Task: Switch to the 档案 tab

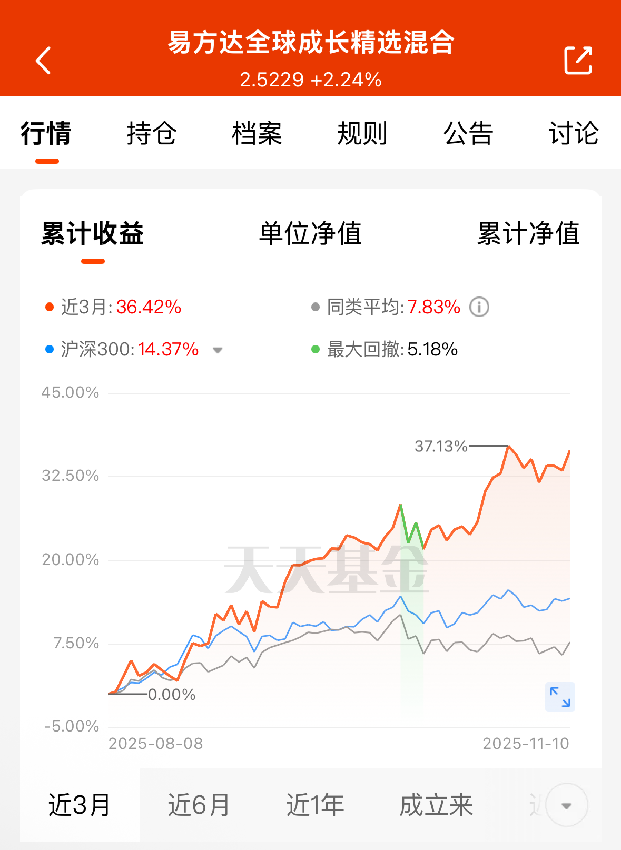Action: [x=257, y=133]
